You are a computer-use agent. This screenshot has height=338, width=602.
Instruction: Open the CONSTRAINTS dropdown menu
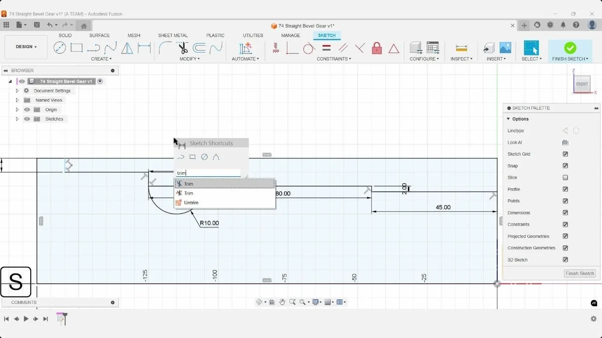coord(334,59)
